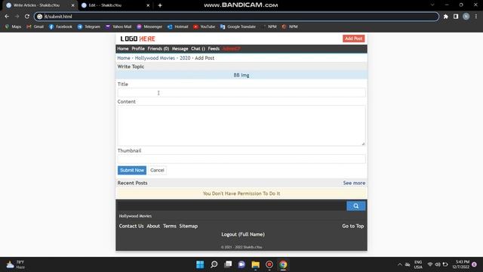
Task: Click the LOGO HERE site logo
Action: (x=137, y=39)
